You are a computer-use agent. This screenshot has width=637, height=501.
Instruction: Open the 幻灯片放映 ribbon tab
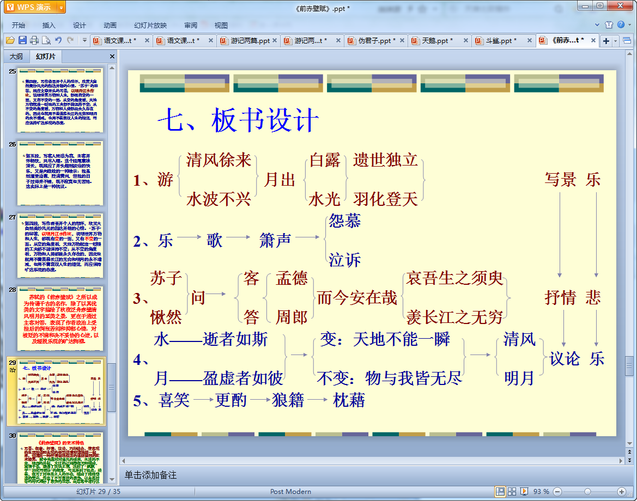coord(150,25)
